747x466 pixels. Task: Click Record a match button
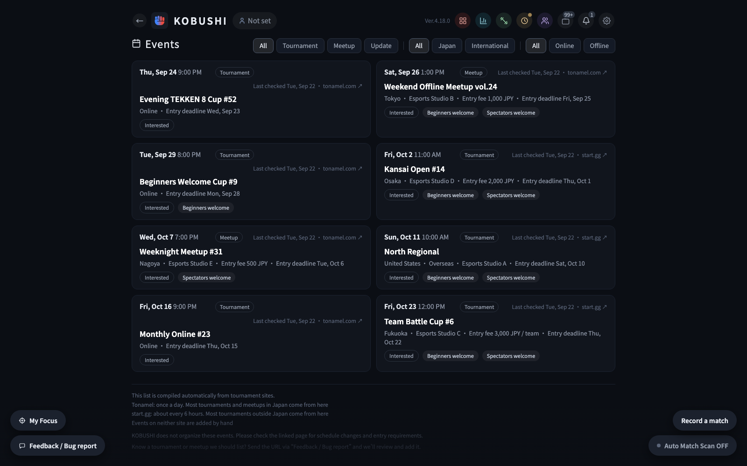click(705, 421)
